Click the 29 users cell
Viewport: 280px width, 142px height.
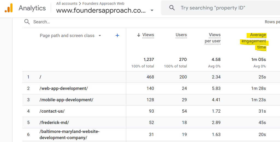click(x=184, y=100)
